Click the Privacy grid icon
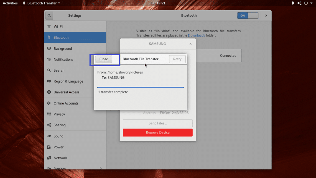 coord(49,114)
